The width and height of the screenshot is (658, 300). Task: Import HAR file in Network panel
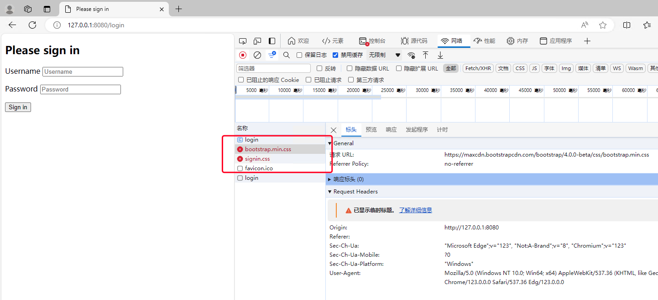[x=426, y=55]
